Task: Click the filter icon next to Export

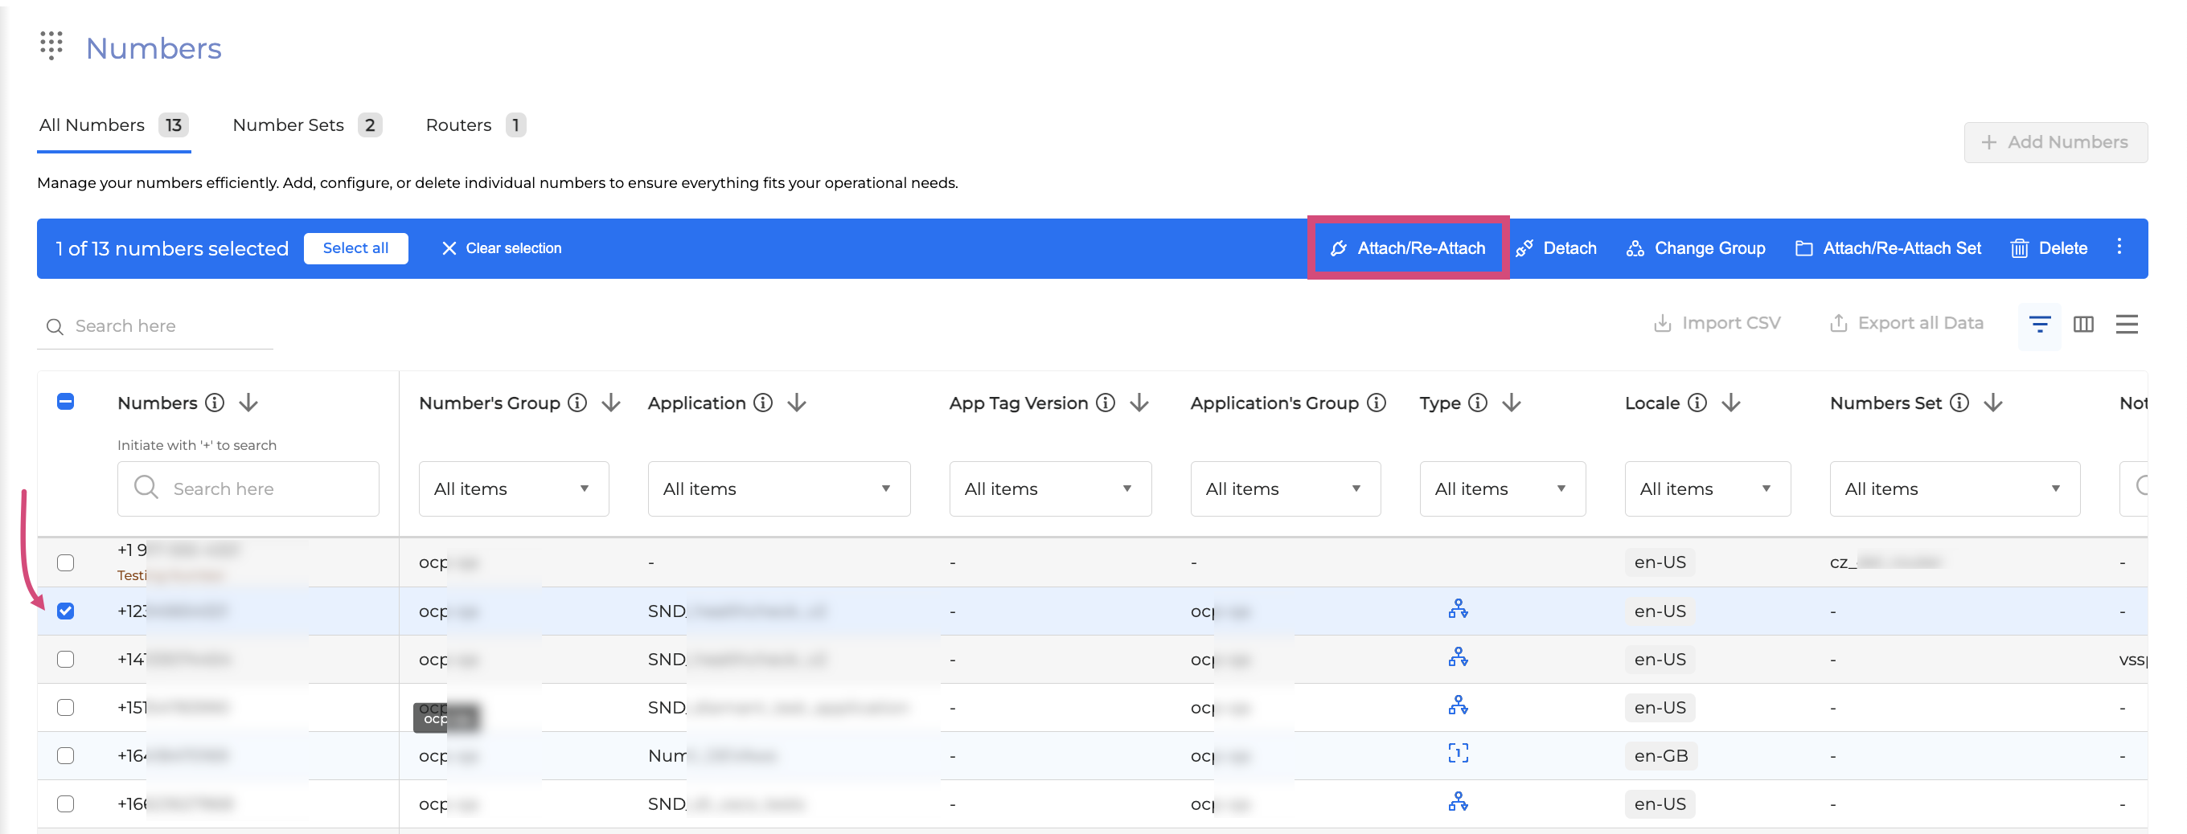Action: [x=2039, y=324]
